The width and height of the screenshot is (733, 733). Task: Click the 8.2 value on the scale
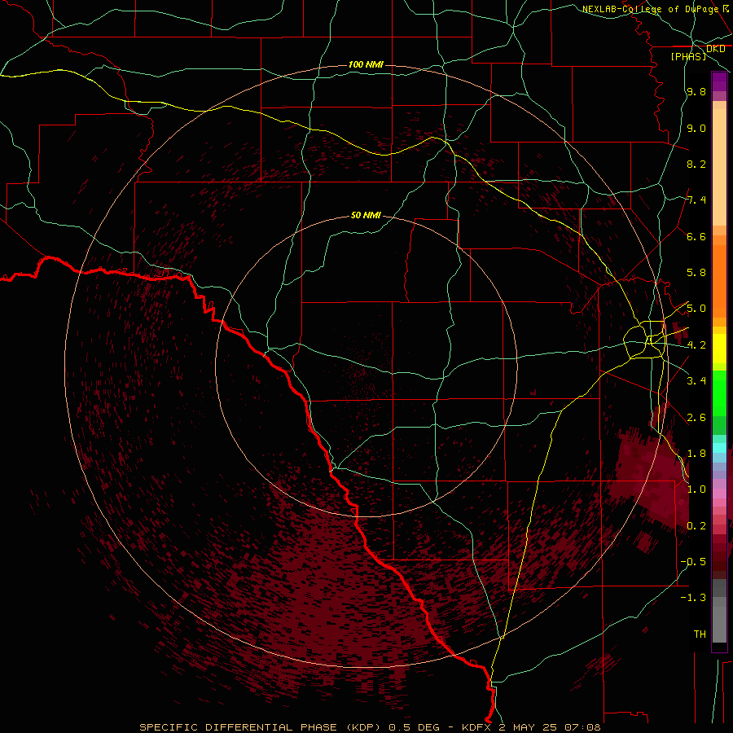coord(696,164)
